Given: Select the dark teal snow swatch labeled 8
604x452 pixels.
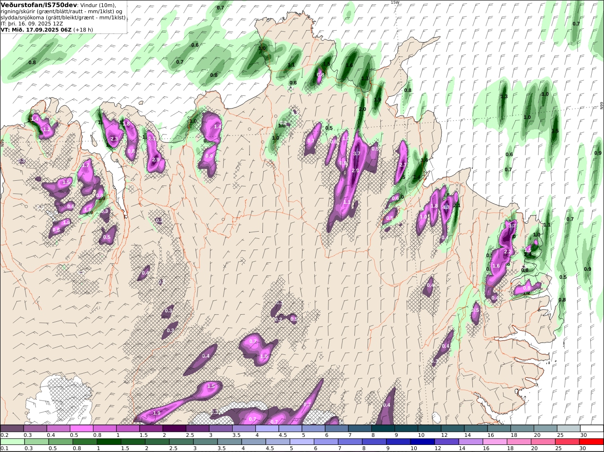Looking at the screenshot, I should [383, 428].
